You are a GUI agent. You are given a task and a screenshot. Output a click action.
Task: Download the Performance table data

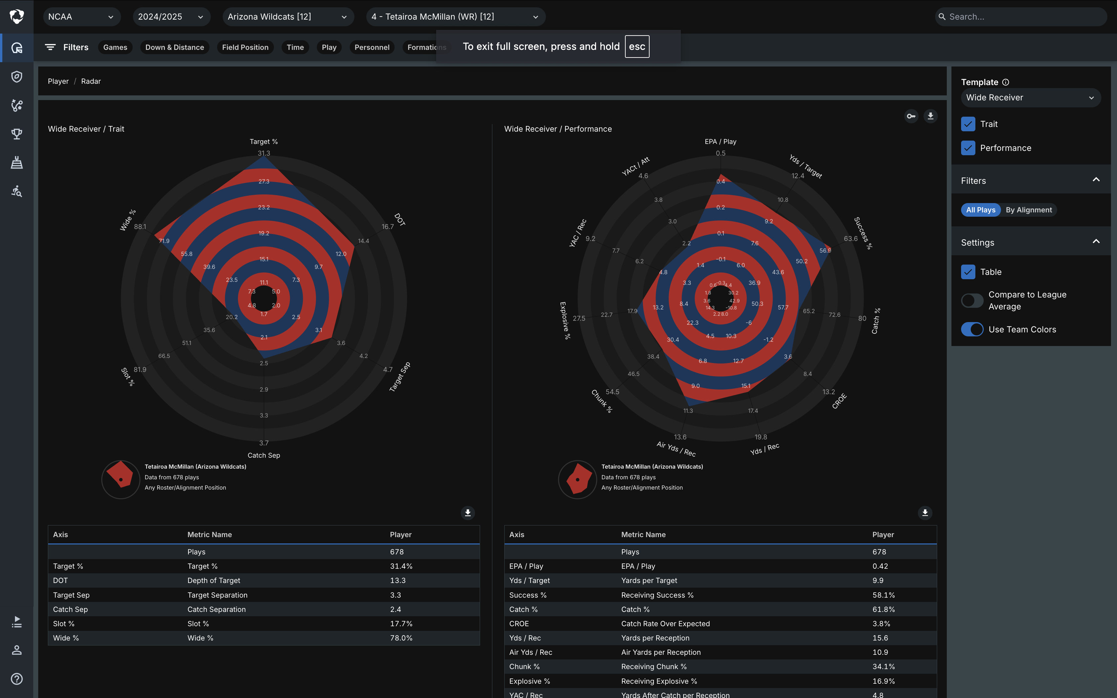(925, 513)
